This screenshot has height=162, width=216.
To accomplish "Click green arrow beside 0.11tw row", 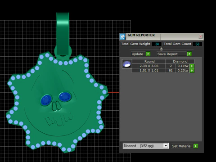I will click(x=192, y=66).
